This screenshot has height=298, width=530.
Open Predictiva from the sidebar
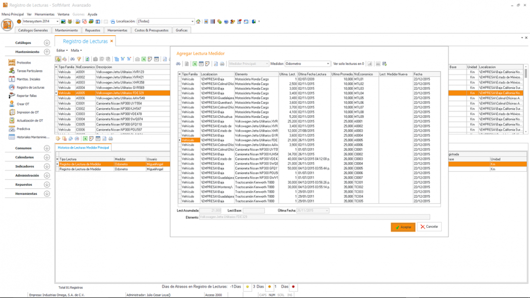coord(23,129)
